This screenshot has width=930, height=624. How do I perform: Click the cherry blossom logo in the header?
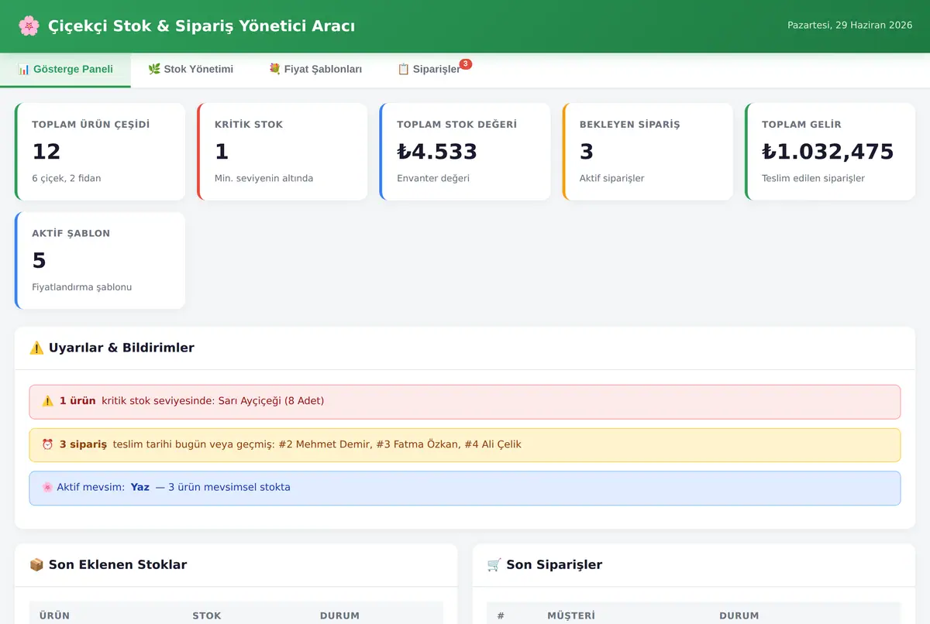pyautogui.click(x=29, y=26)
